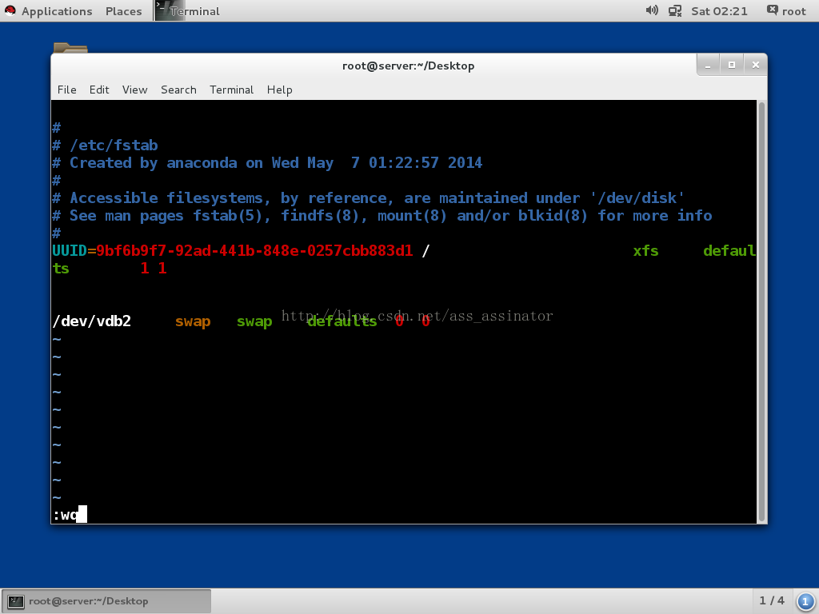Click the 'See man pages fstab(5)' line
The image size is (819, 614).
[x=382, y=216]
